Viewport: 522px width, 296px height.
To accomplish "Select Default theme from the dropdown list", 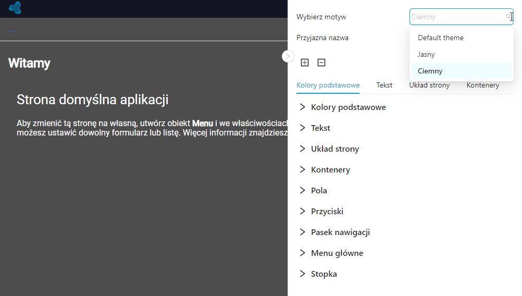I will pyautogui.click(x=462, y=38).
